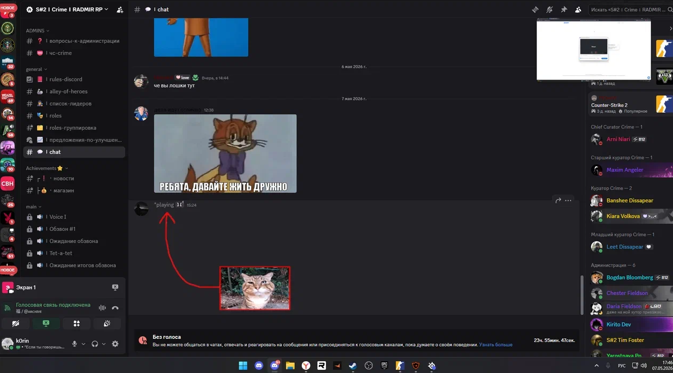Open Kirito Dev member profile
Screen dimensions: 673x373
pos(630,324)
